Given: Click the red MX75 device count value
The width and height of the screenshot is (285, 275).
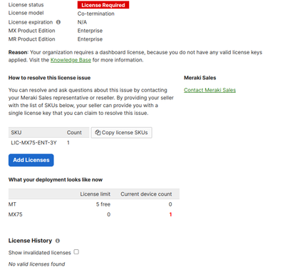Looking at the screenshot, I should 170,214.
